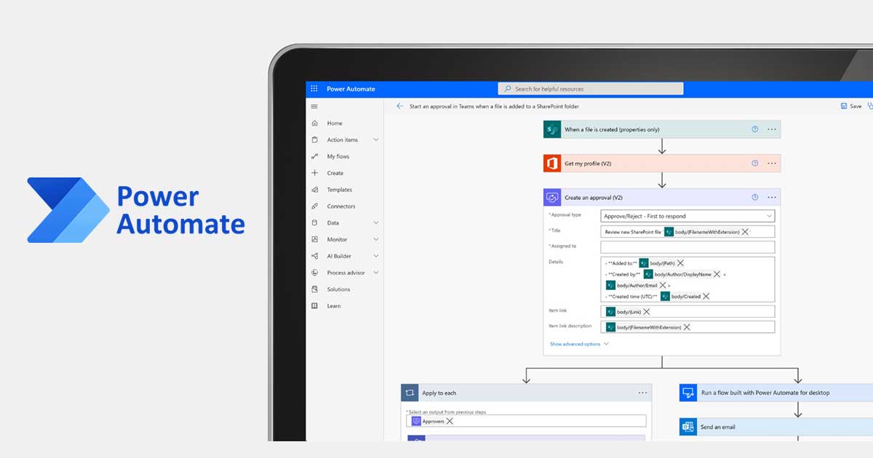The width and height of the screenshot is (873, 458).
Task: Click the Process advisor icon
Action: 314,273
